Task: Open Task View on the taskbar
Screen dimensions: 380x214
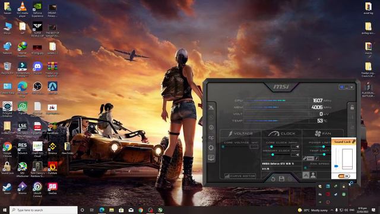Action: point(92,210)
